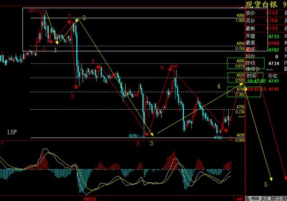This screenshot has width=287, height=201.
Task: Click the 4977 high price marker
Action: tap(33, 11)
